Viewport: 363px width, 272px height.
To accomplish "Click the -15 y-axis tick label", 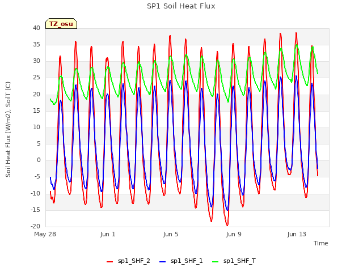I will point(35,210).
